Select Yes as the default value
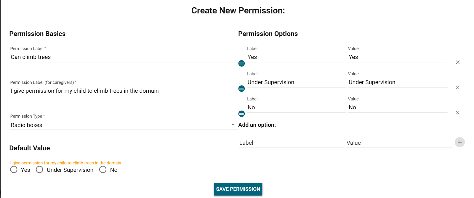 pyautogui.click(x=14, y=170)
